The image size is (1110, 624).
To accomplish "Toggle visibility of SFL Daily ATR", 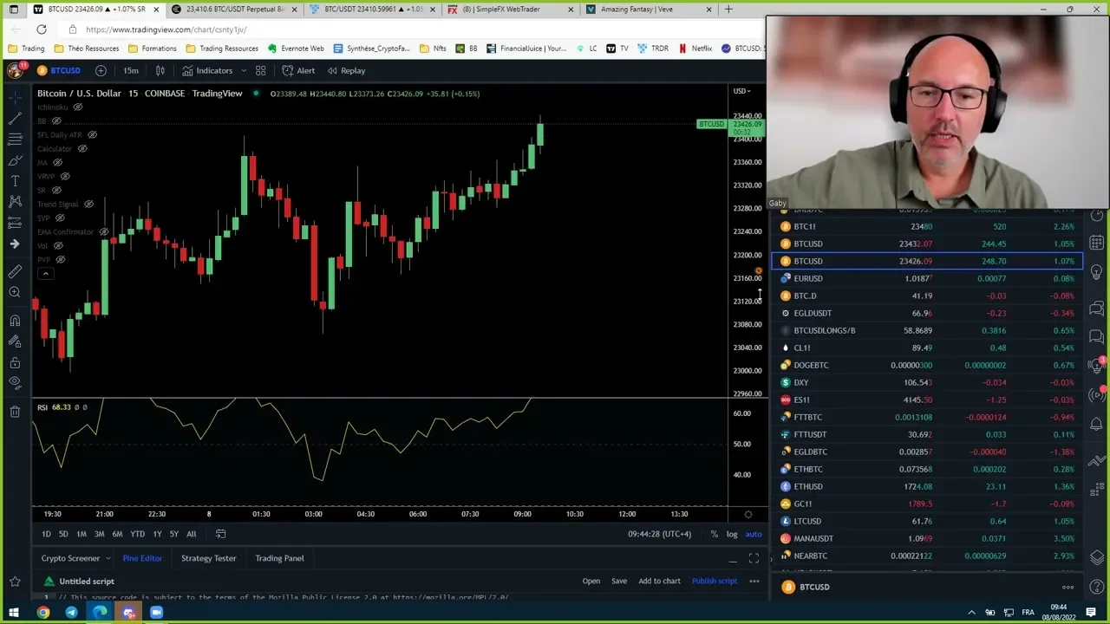I will coord(92,135).
